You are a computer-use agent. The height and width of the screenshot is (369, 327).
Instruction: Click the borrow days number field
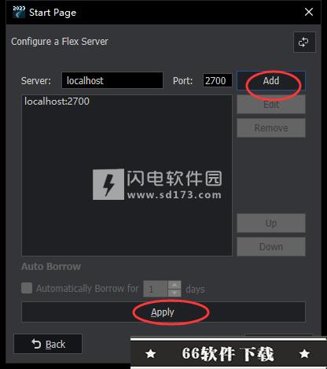pyautogui.click(x=156, y=289)
